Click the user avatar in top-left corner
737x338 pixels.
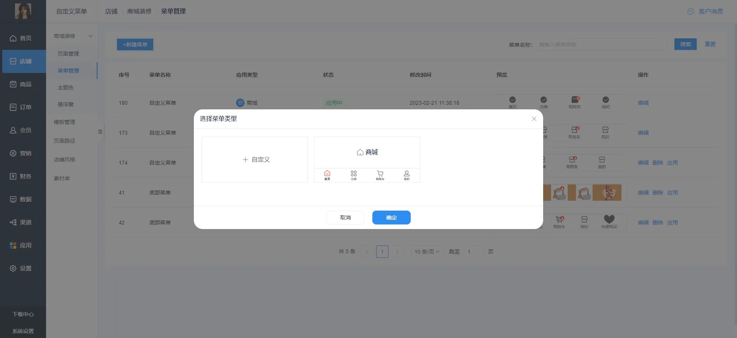click(x=23, y=11)
